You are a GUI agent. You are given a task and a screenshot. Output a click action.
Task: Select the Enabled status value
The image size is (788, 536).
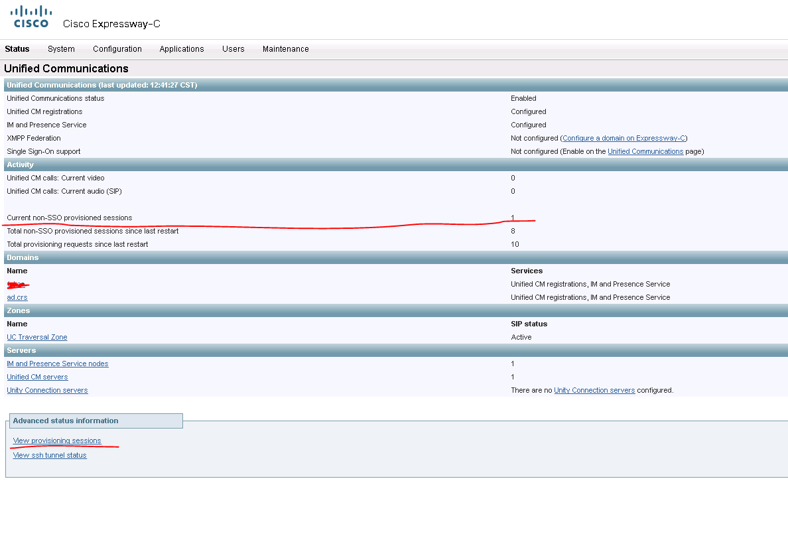[523, 99]
